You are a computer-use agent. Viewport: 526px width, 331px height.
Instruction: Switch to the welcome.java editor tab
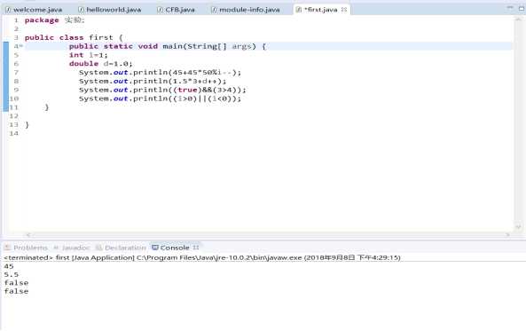point(34,10)
